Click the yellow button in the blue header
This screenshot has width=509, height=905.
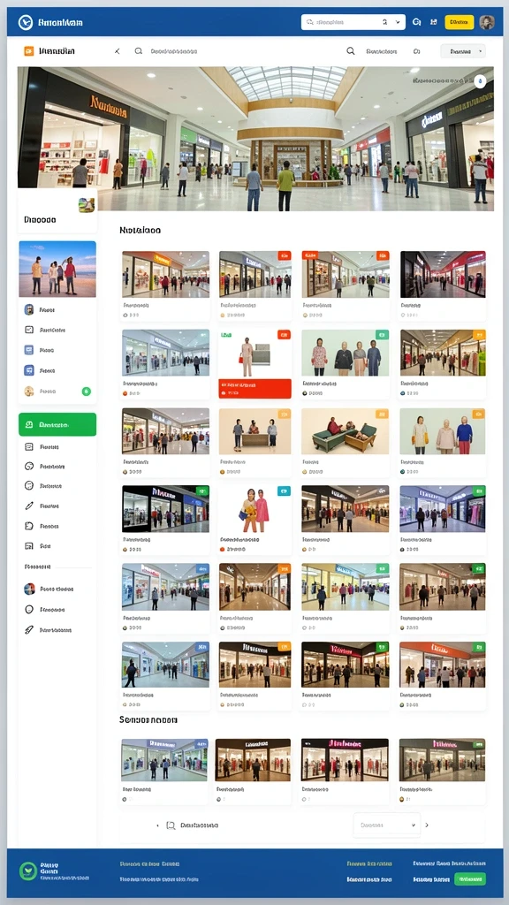coord(460,22)
